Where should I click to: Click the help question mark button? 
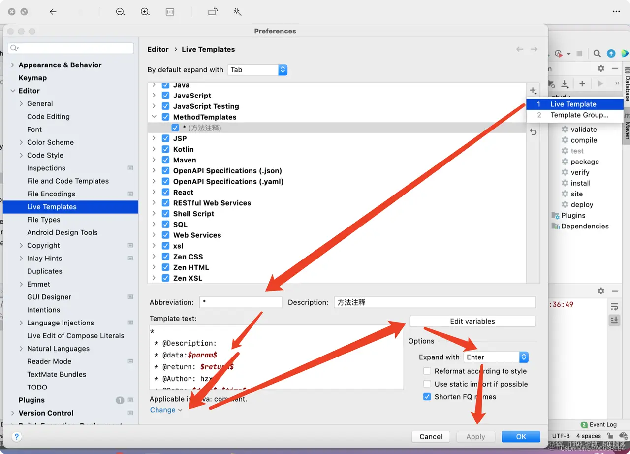point(17,436)
